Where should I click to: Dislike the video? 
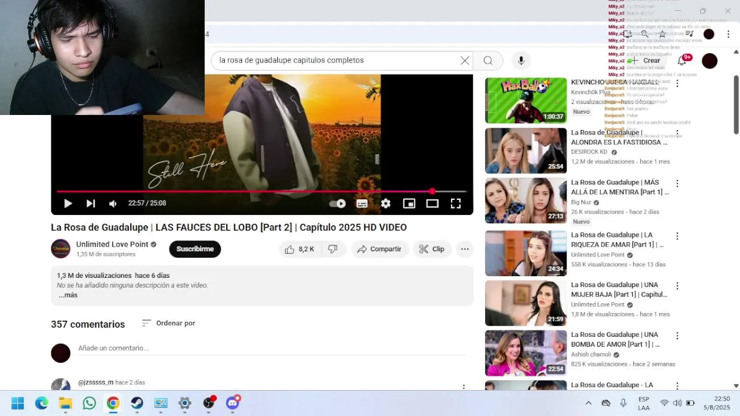coord(333,249)
